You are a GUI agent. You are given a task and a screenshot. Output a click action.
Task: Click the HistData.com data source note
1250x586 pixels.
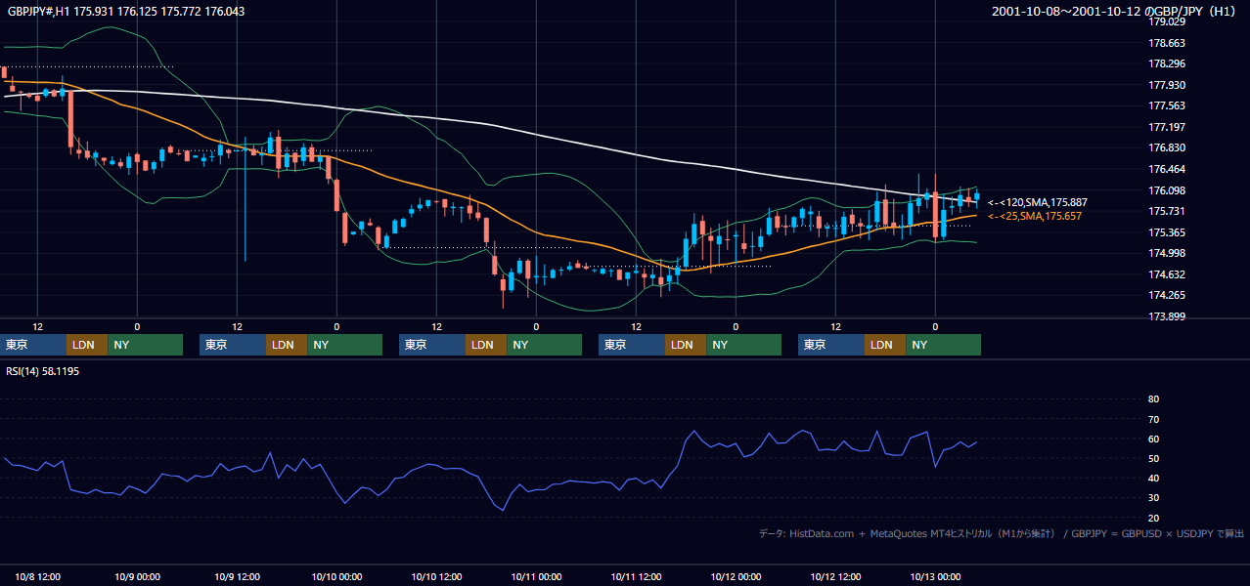tap(1002, 533)
